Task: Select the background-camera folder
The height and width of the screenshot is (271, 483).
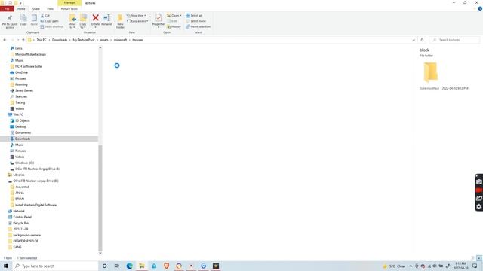Action: [x=27, y=235]
